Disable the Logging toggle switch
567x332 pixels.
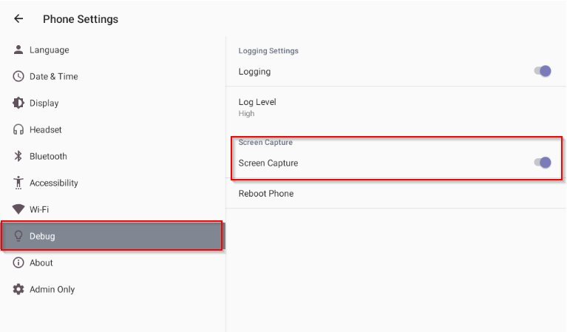coord(543,71)
